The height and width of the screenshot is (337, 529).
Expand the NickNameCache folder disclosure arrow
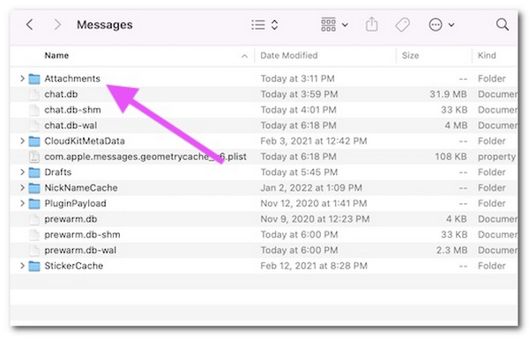click(x=22, y=187)
